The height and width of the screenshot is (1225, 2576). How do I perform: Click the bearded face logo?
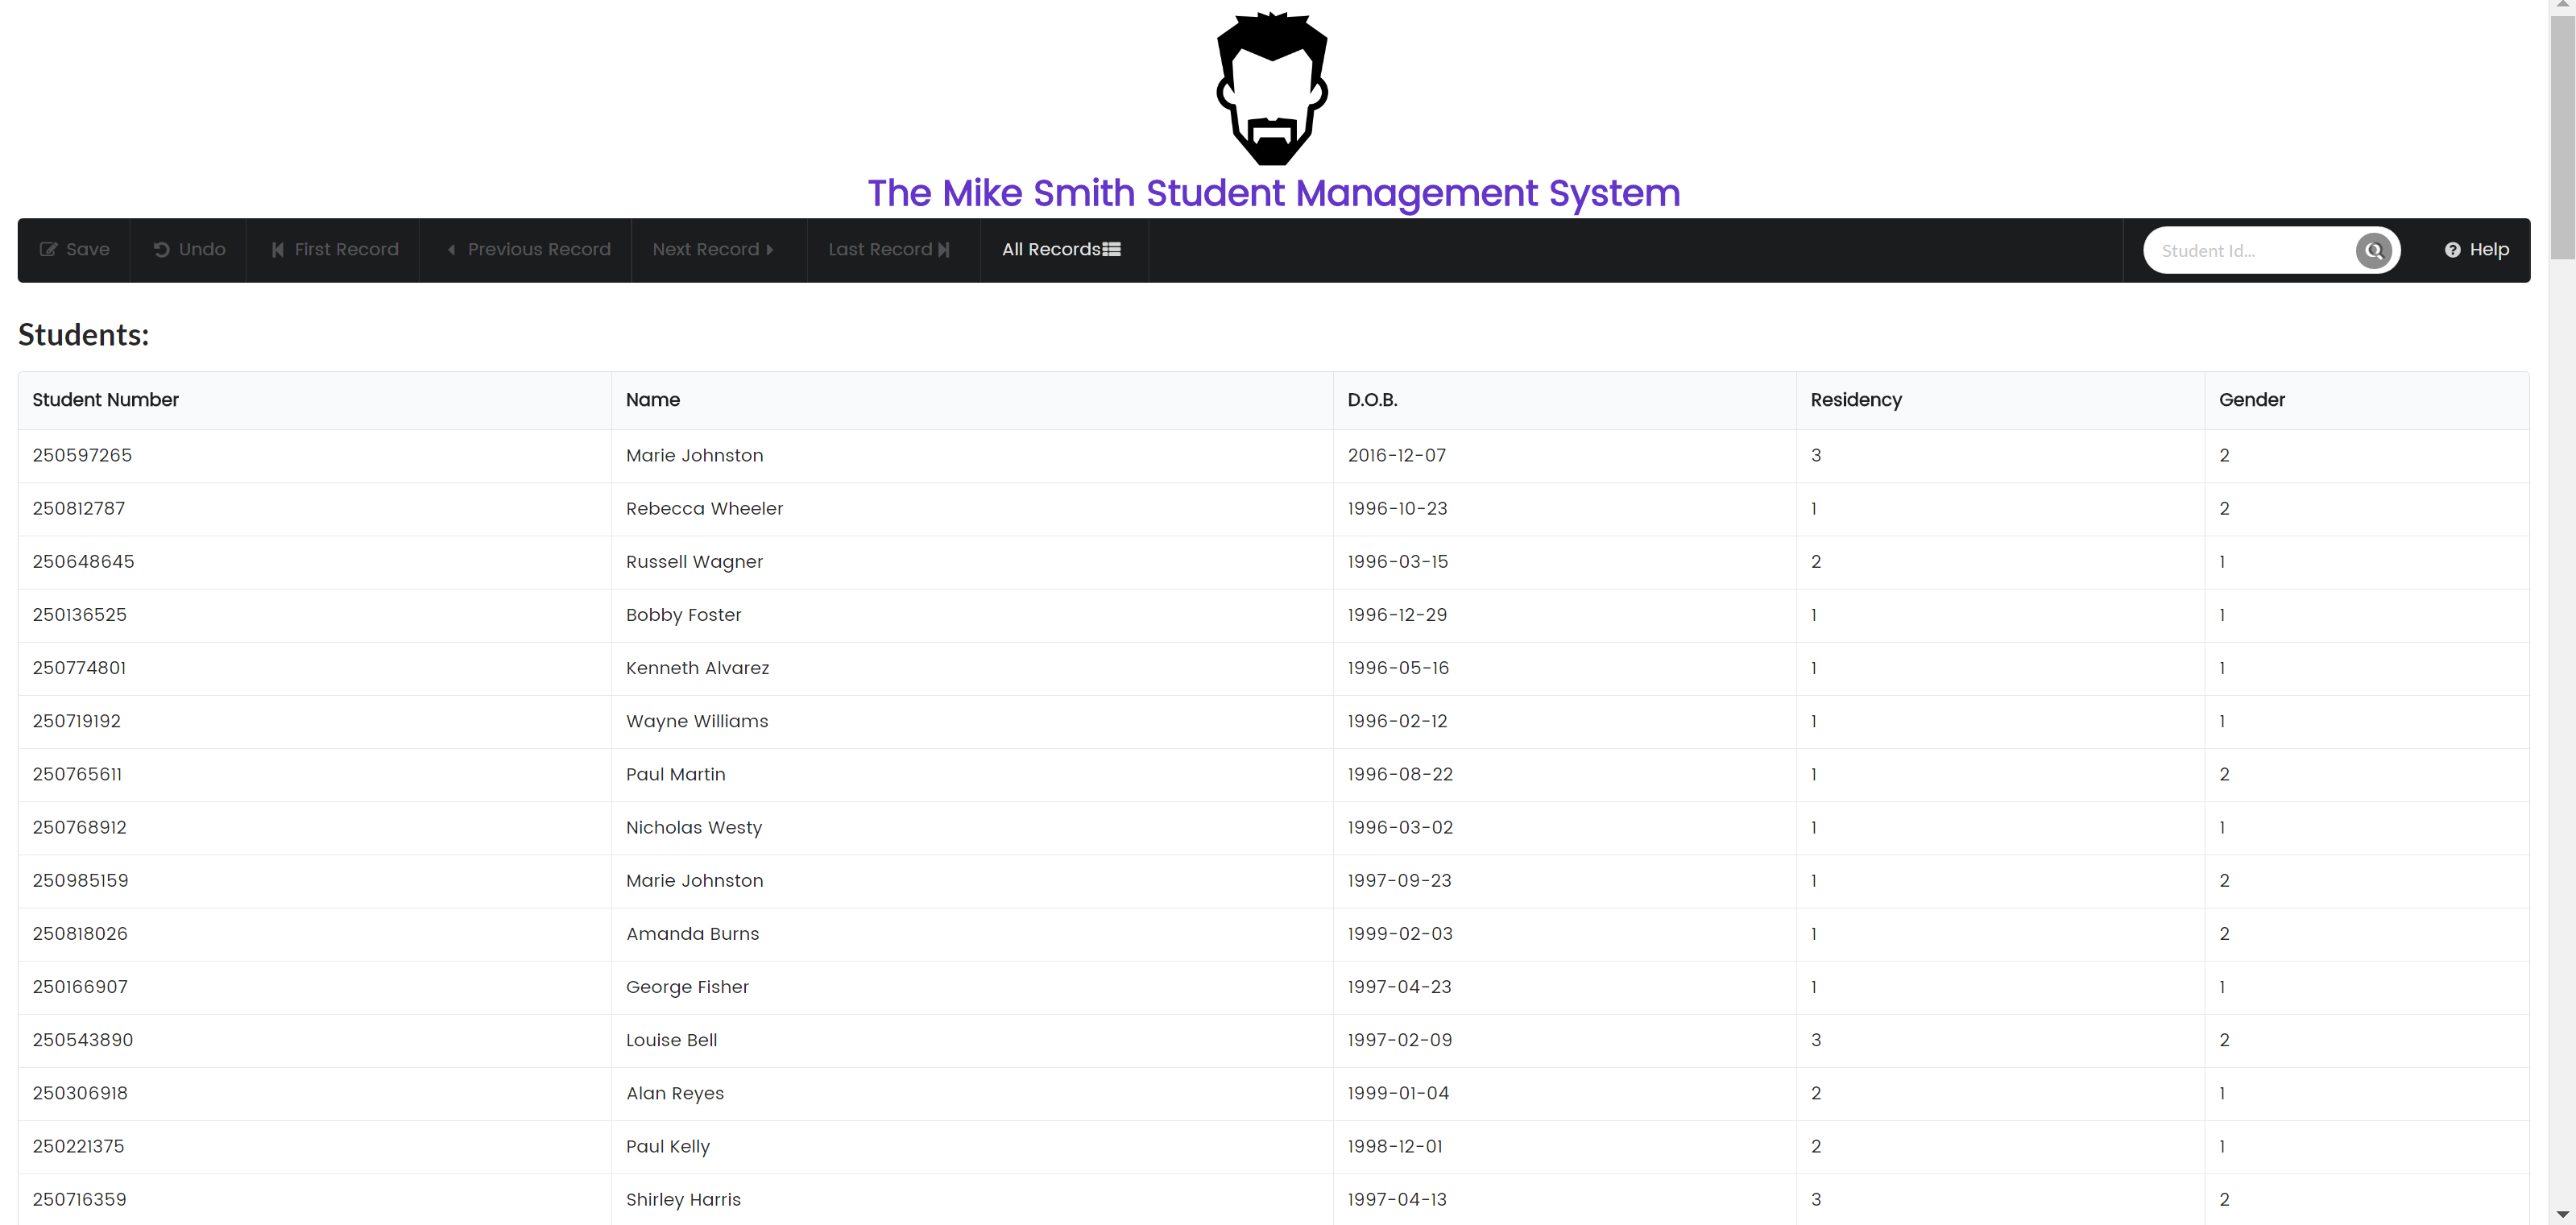[1272, 89]
